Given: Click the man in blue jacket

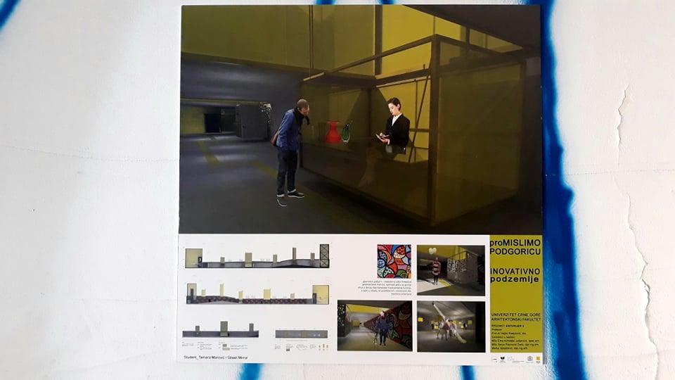Looking at the screenshot, I should click(290, 152).
